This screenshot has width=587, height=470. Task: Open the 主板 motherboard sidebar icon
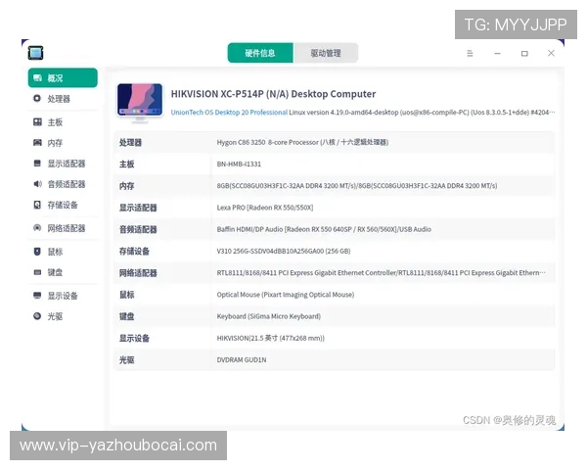(x=37, y=121)
